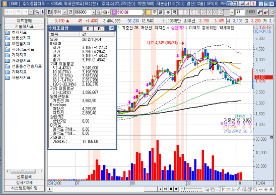
Task: Click the rewind button on chart playback bar
Action: click(x=165, y=189)
